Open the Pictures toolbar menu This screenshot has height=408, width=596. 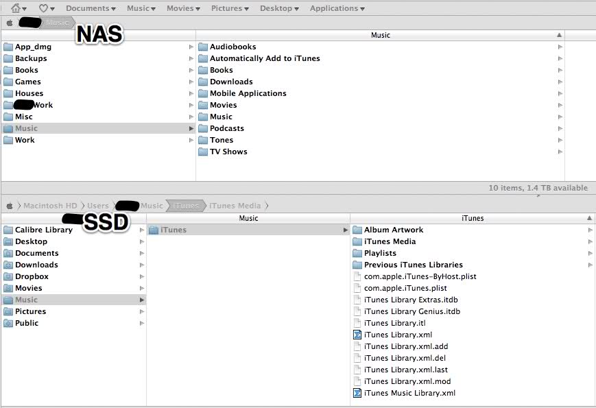230,8
